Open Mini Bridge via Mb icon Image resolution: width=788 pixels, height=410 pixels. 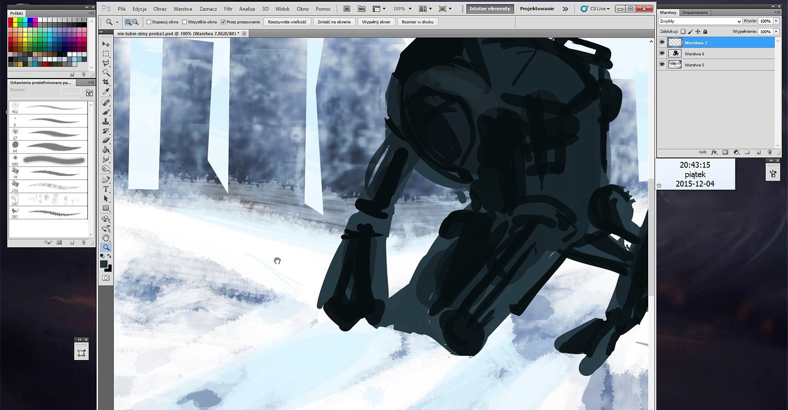(361, 9)
